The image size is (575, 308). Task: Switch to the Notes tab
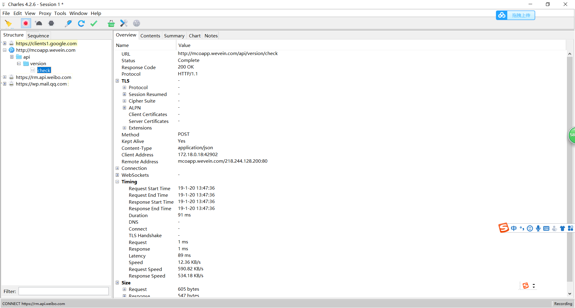click(x=211, y=36)
